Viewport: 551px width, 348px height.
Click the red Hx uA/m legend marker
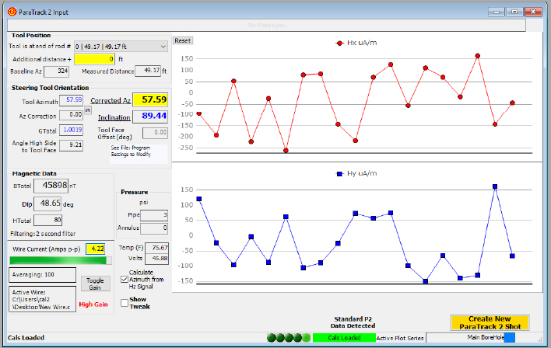coord(339,43)
